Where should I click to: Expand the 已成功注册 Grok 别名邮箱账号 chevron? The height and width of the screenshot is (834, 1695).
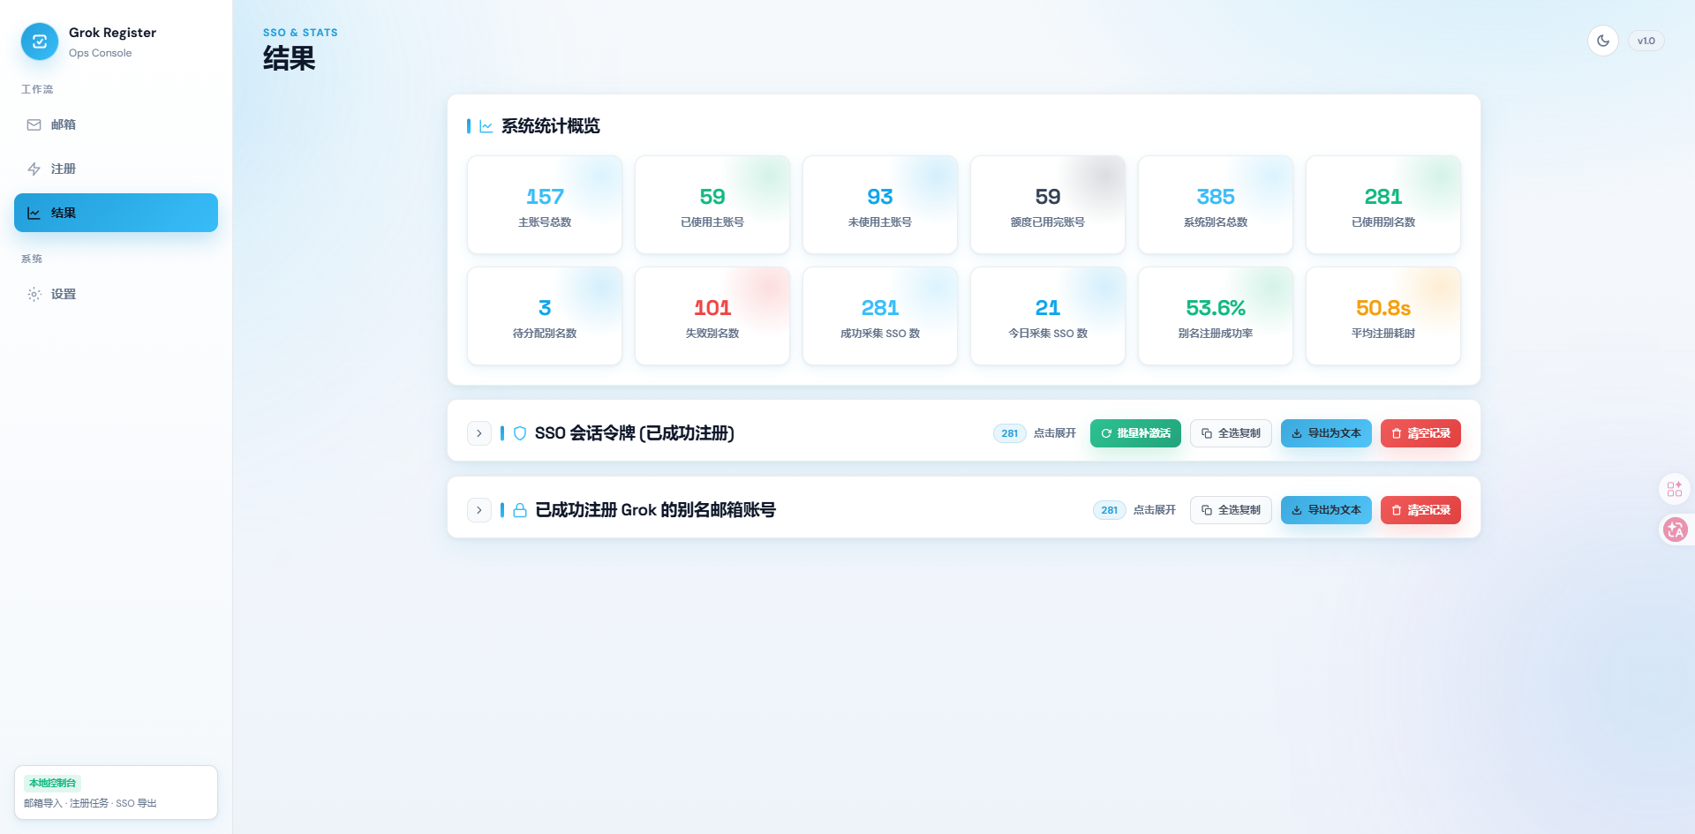tap(479, 510)
